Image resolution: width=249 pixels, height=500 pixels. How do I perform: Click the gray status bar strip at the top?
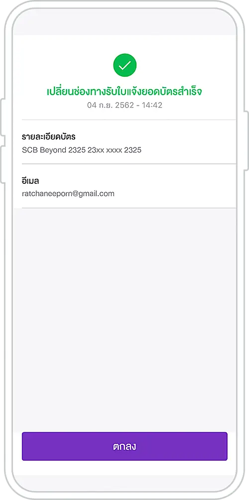124,22
